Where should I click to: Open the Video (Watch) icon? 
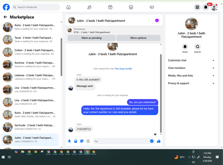point(110,7)
